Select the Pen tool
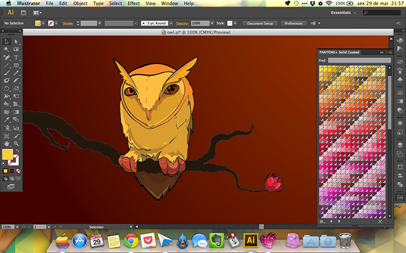This screenshot has height=253, width=406. pyautogui.click(x=7, y=57)
